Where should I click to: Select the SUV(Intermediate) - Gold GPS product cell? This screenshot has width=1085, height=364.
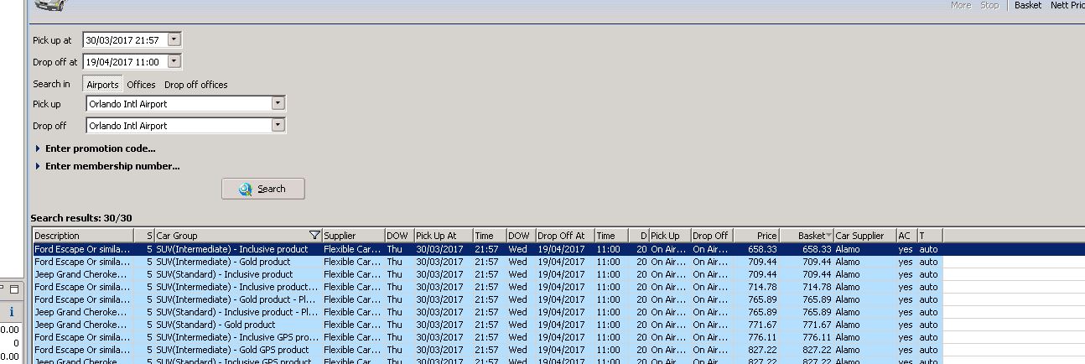click(238, 350)
